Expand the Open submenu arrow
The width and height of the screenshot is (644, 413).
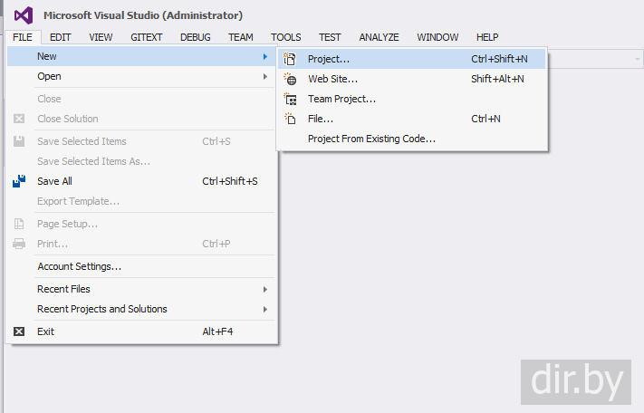pos(265,77)
